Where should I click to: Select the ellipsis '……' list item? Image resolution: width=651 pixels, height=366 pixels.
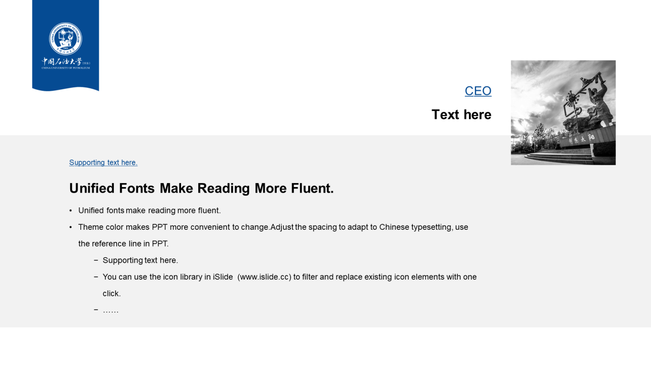[x=111, y=310]
